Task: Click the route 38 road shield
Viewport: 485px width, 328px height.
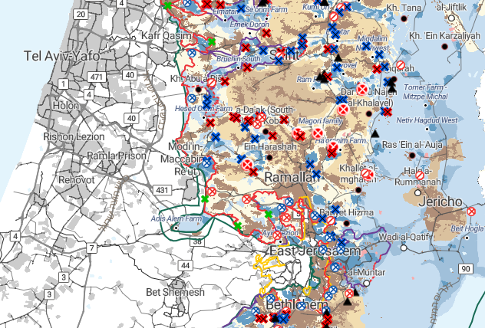Action: click(197, 241)
